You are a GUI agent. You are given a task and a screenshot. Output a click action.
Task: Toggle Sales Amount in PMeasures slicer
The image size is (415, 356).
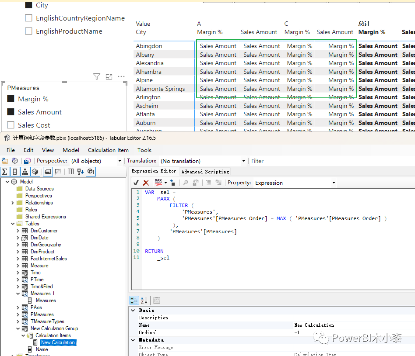(11, 112)
